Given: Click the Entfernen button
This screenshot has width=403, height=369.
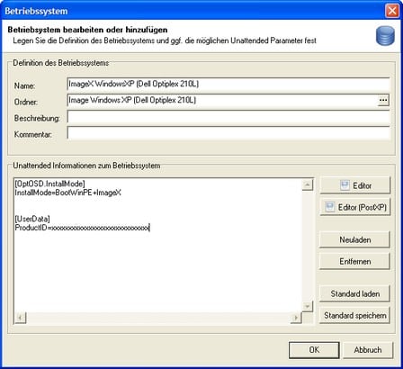Looking at the screenshot, I should [x=354, y=261].
